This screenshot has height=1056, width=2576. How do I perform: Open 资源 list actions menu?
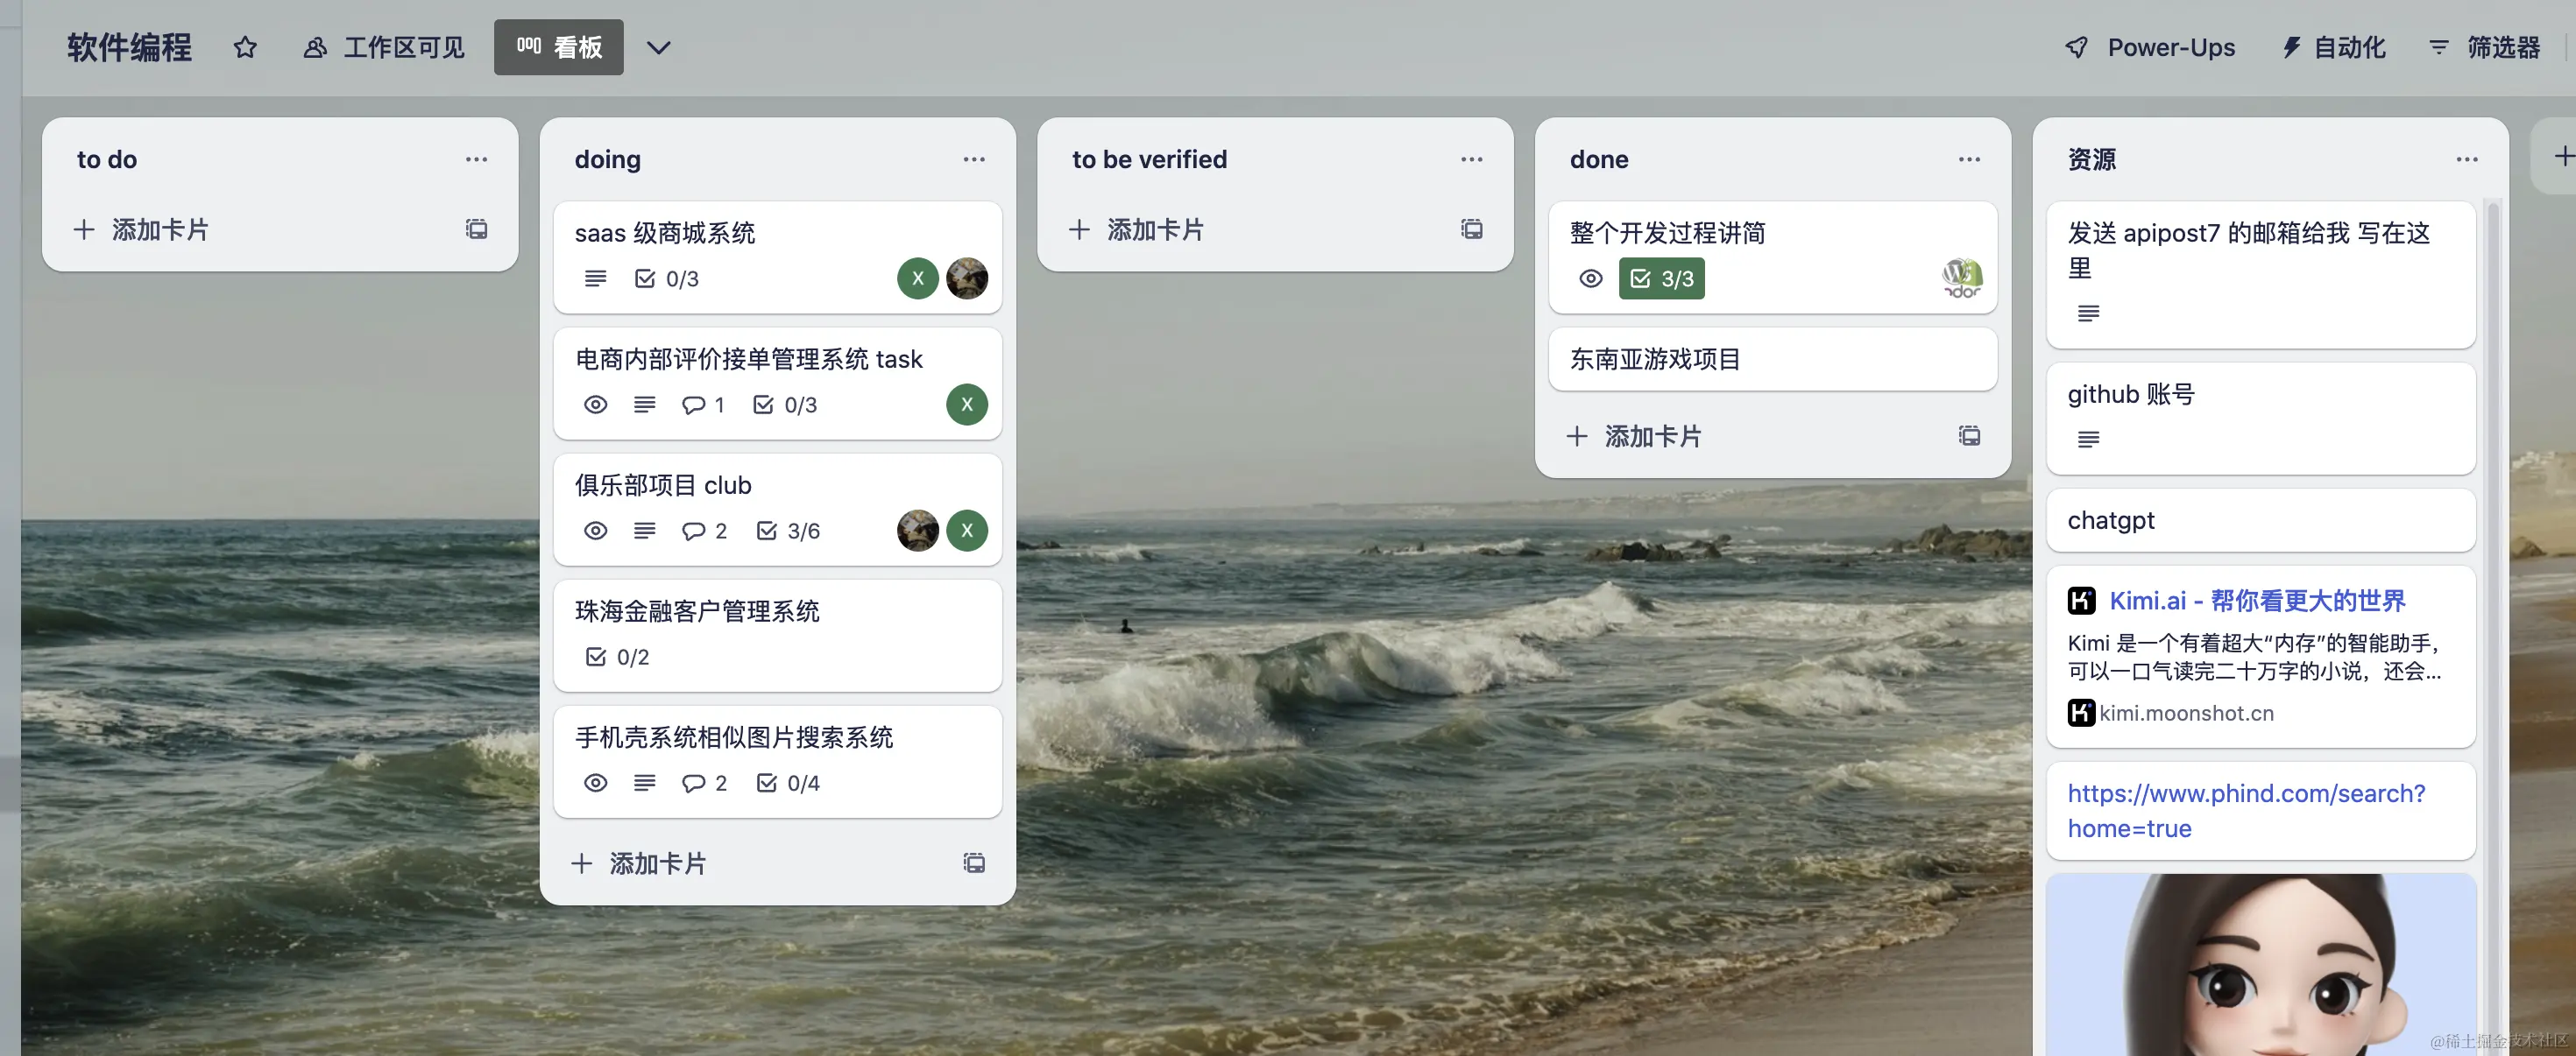(2467, 158)
